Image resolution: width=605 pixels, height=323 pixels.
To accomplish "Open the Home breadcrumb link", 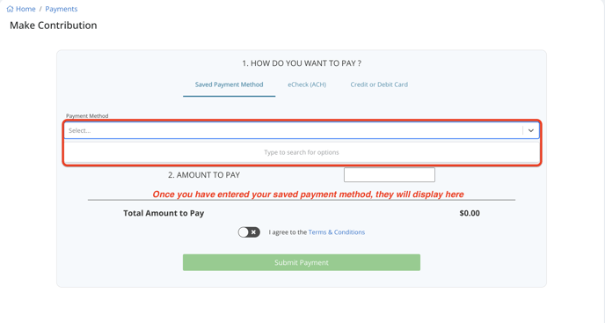I will click(x=26, y=9).
